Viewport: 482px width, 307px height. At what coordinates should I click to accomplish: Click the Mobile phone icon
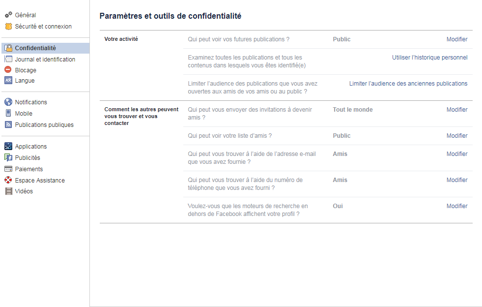(x=8, y=114)
